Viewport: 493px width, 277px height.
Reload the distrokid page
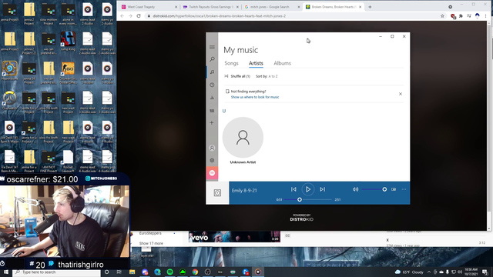139,15
